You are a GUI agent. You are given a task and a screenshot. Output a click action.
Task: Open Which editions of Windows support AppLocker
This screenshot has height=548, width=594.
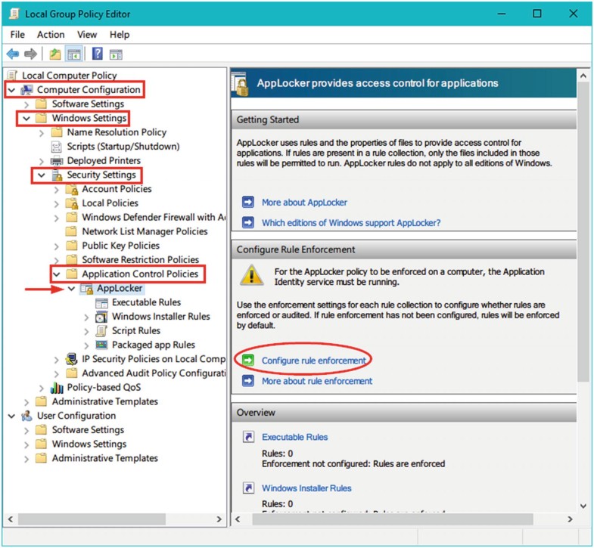(x=351, y=223)
